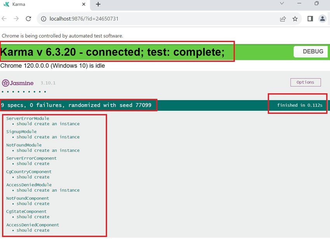The height and width of the screenshot is (239, 330).
Task: Open Jasmine Options menu
Action: tap(306, 82)
